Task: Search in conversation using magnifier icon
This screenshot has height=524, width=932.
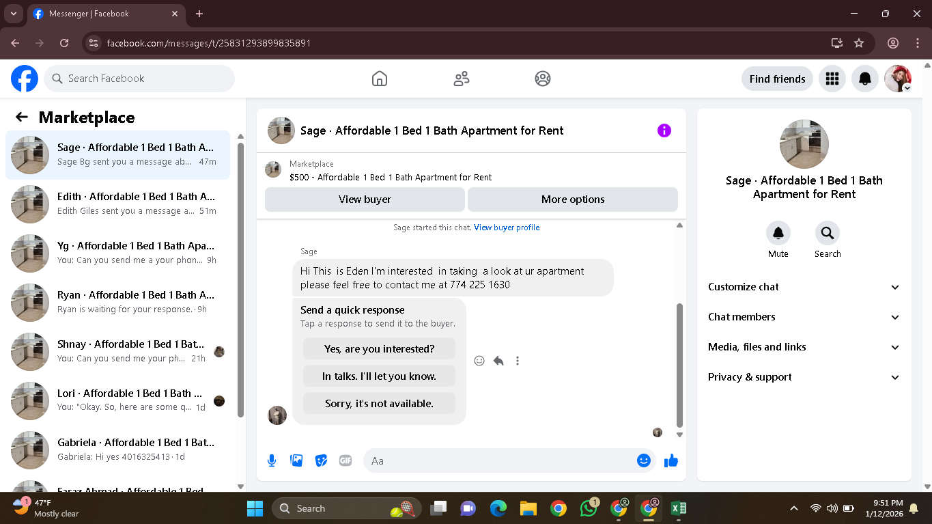Action: click(x=828, y=233)
